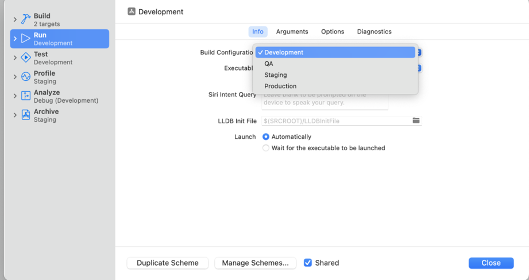This screenshot has width=529, height=280.
Task: Expand the Archive section chevron
Action: point(15,115)
